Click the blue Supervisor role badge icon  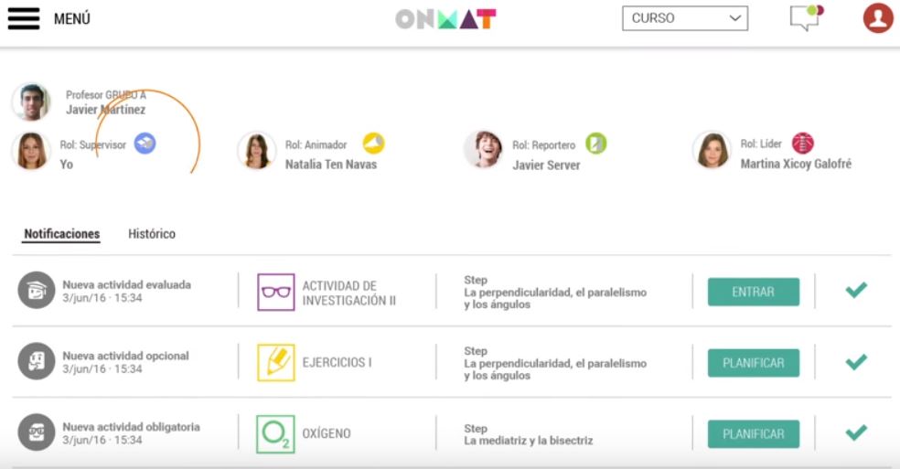pyautogui.click(x=145, y=144)
